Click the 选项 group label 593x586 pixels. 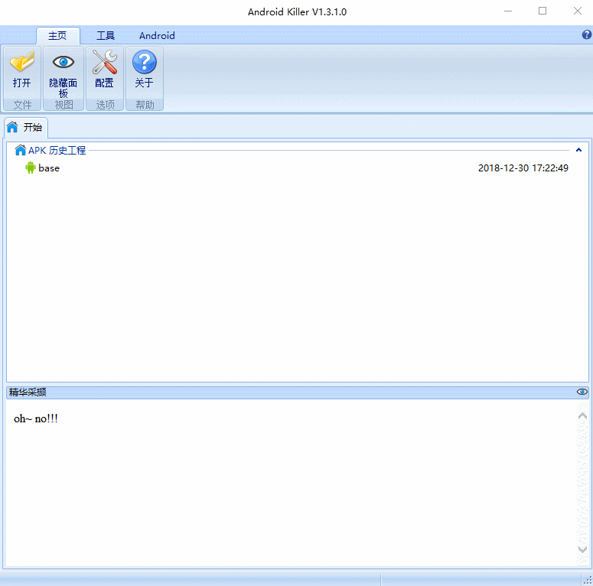point(105,105)
